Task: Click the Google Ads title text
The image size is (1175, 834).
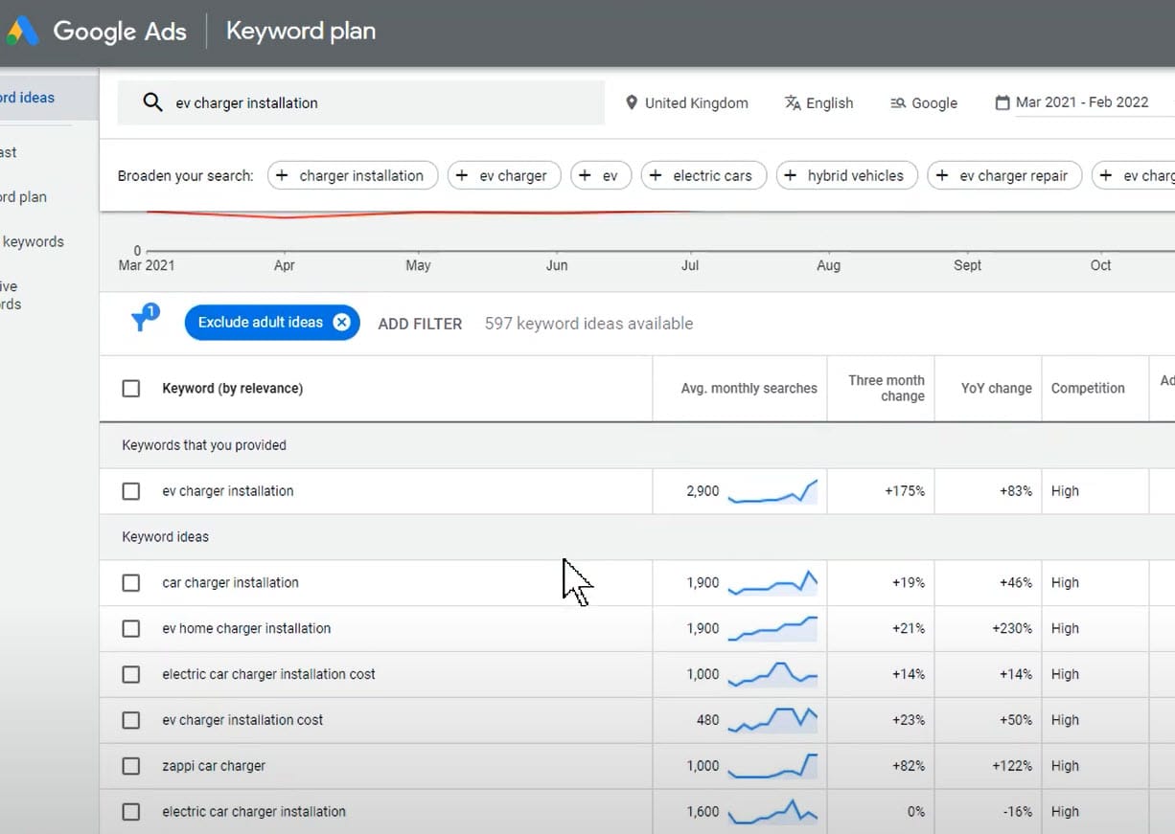Action: point(120,32)
